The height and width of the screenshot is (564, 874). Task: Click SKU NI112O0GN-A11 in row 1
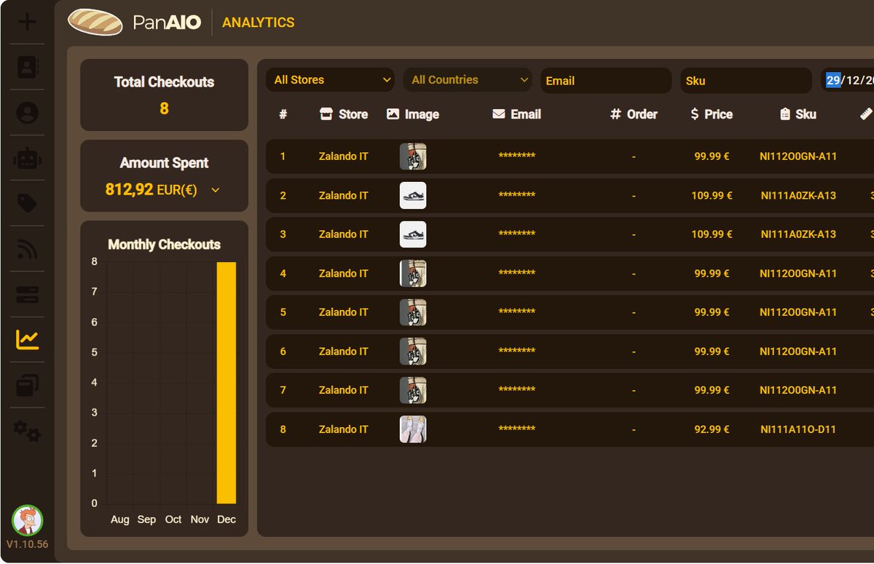[798, 156]
